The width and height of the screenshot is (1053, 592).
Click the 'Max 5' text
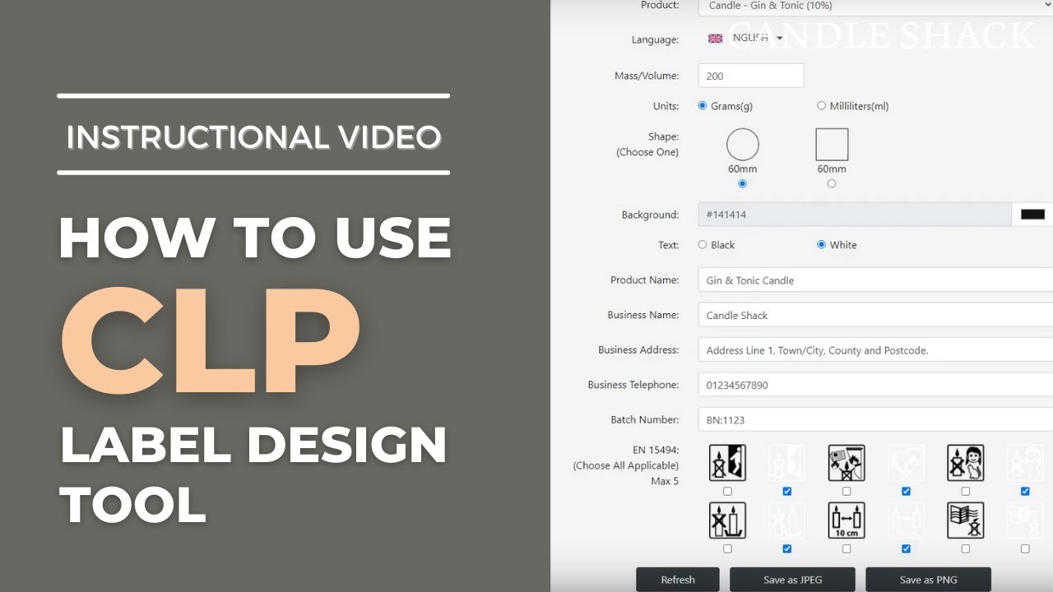[x=665, y=481]
